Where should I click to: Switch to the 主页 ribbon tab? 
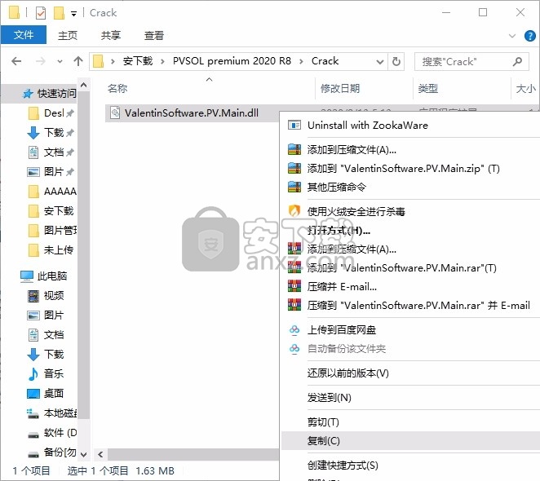tap(68, 36)
